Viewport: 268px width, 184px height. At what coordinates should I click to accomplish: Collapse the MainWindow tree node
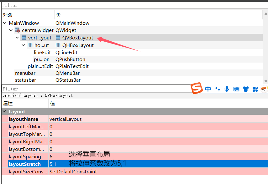5,23
